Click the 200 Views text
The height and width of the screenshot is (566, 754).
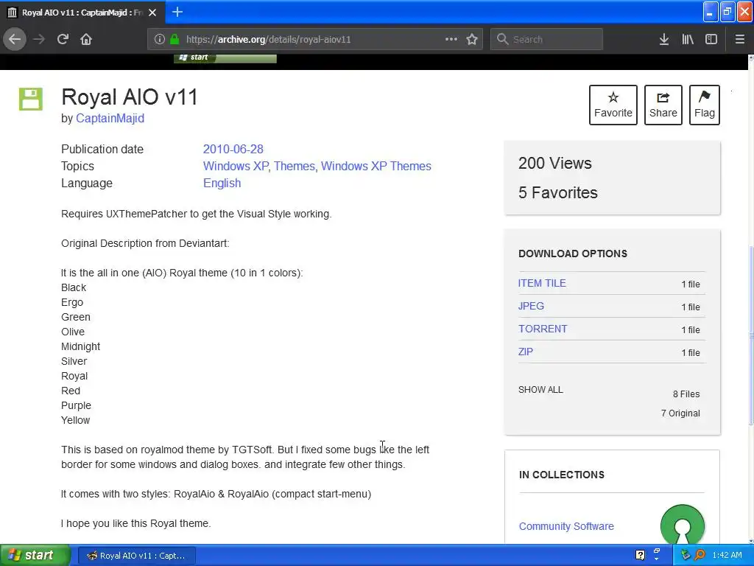click(x=555, y=163)
